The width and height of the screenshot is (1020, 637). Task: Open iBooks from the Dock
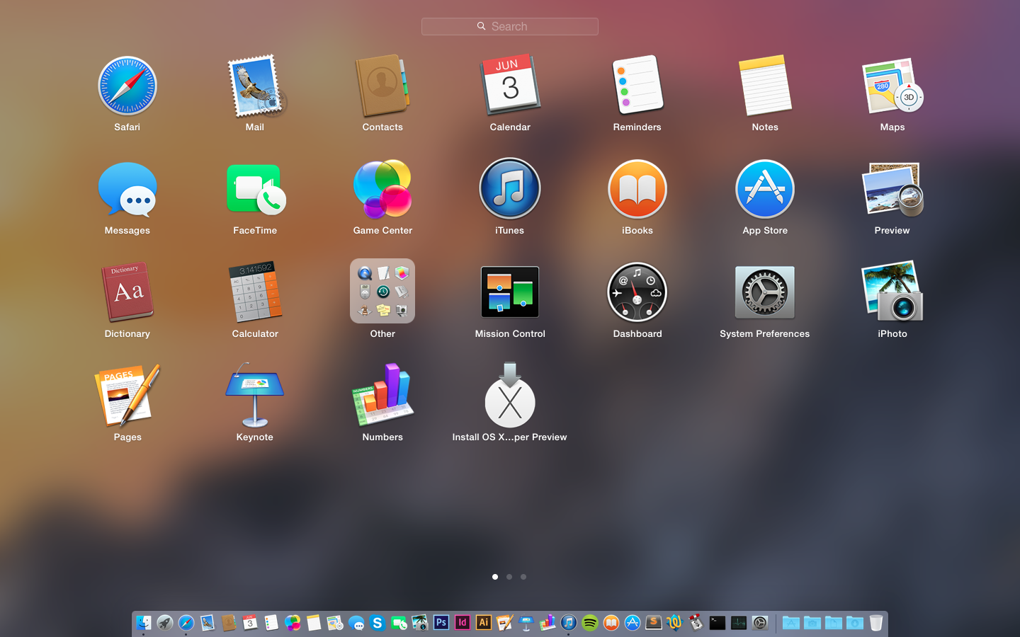click(x=611, y=623)
